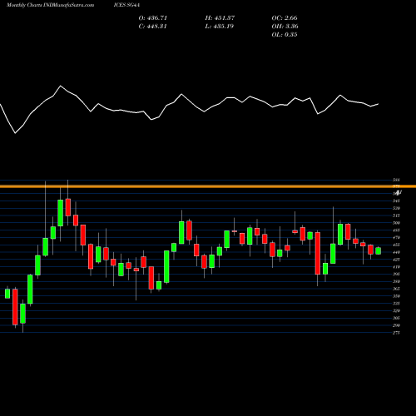416x416 pixels.
Task: Select the 'ICES SG4A' symbol label
Action: pyautogui.click(x=126, y=5)
